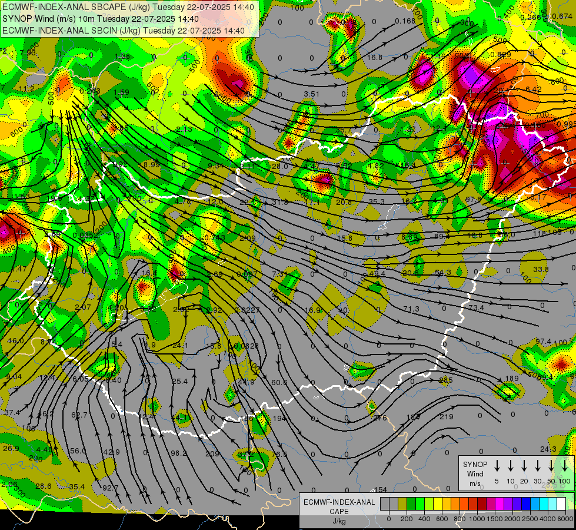The height and width of the screenshot is (530, 576).
Task: Click the CIN value 25.4 on the map
Action: (x=179, y=382)
